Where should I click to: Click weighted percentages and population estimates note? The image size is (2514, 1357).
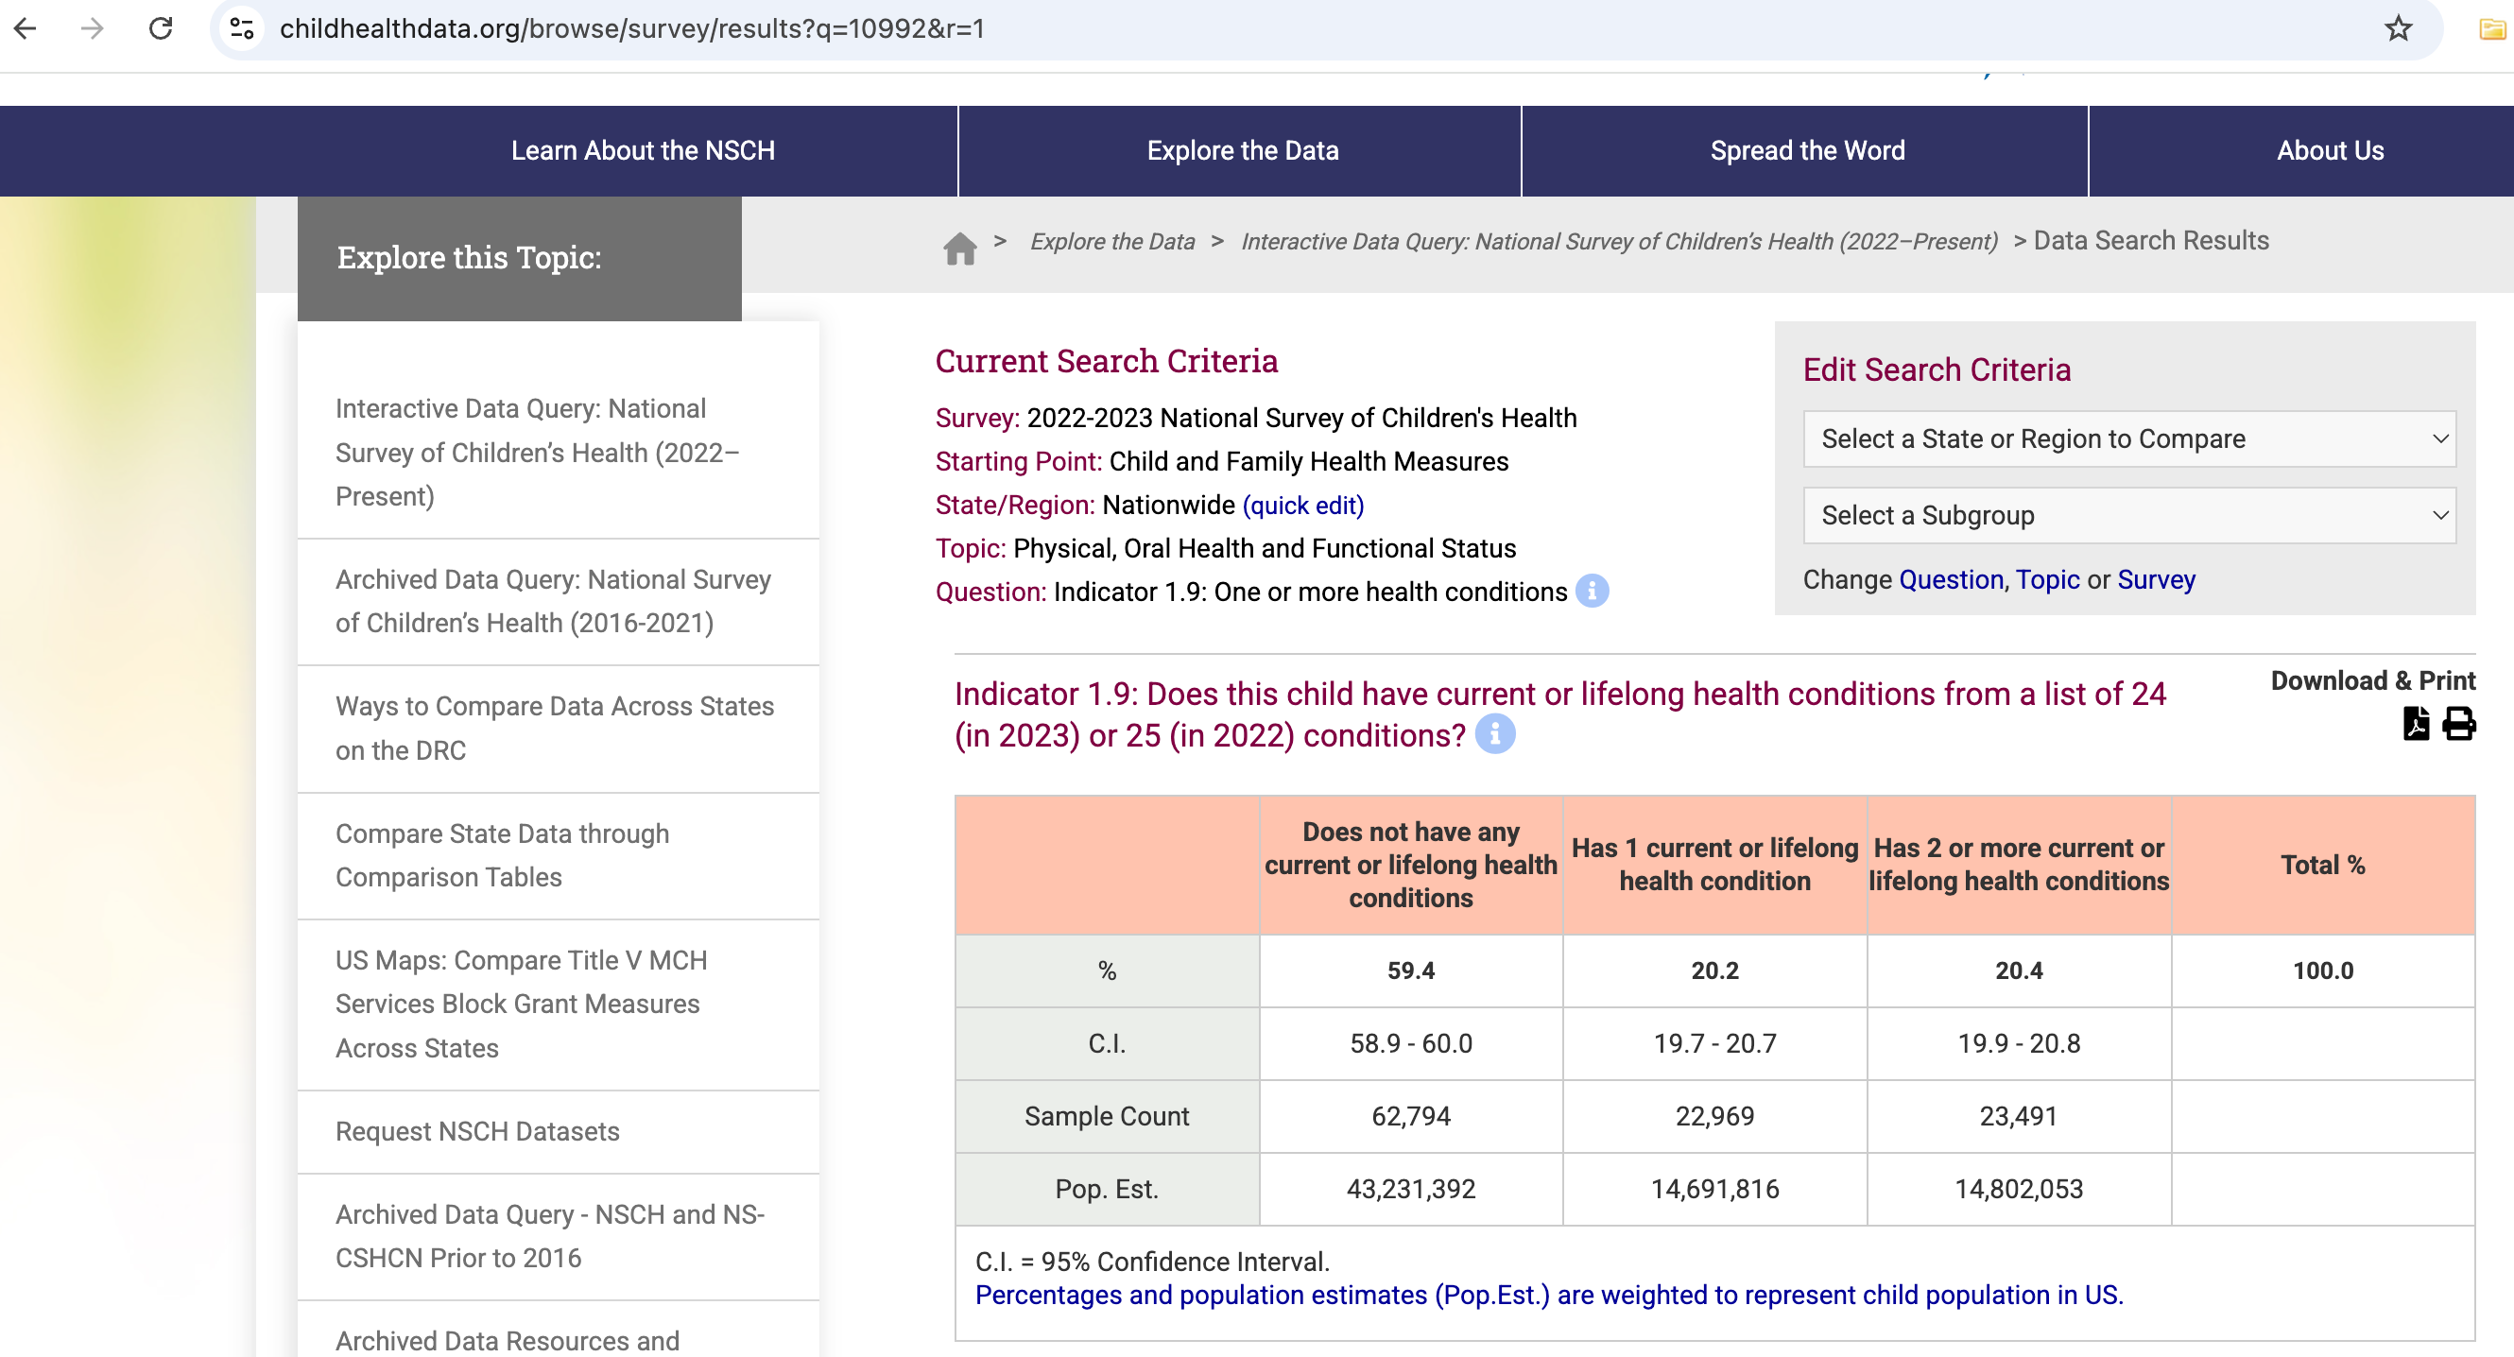1549,1295
